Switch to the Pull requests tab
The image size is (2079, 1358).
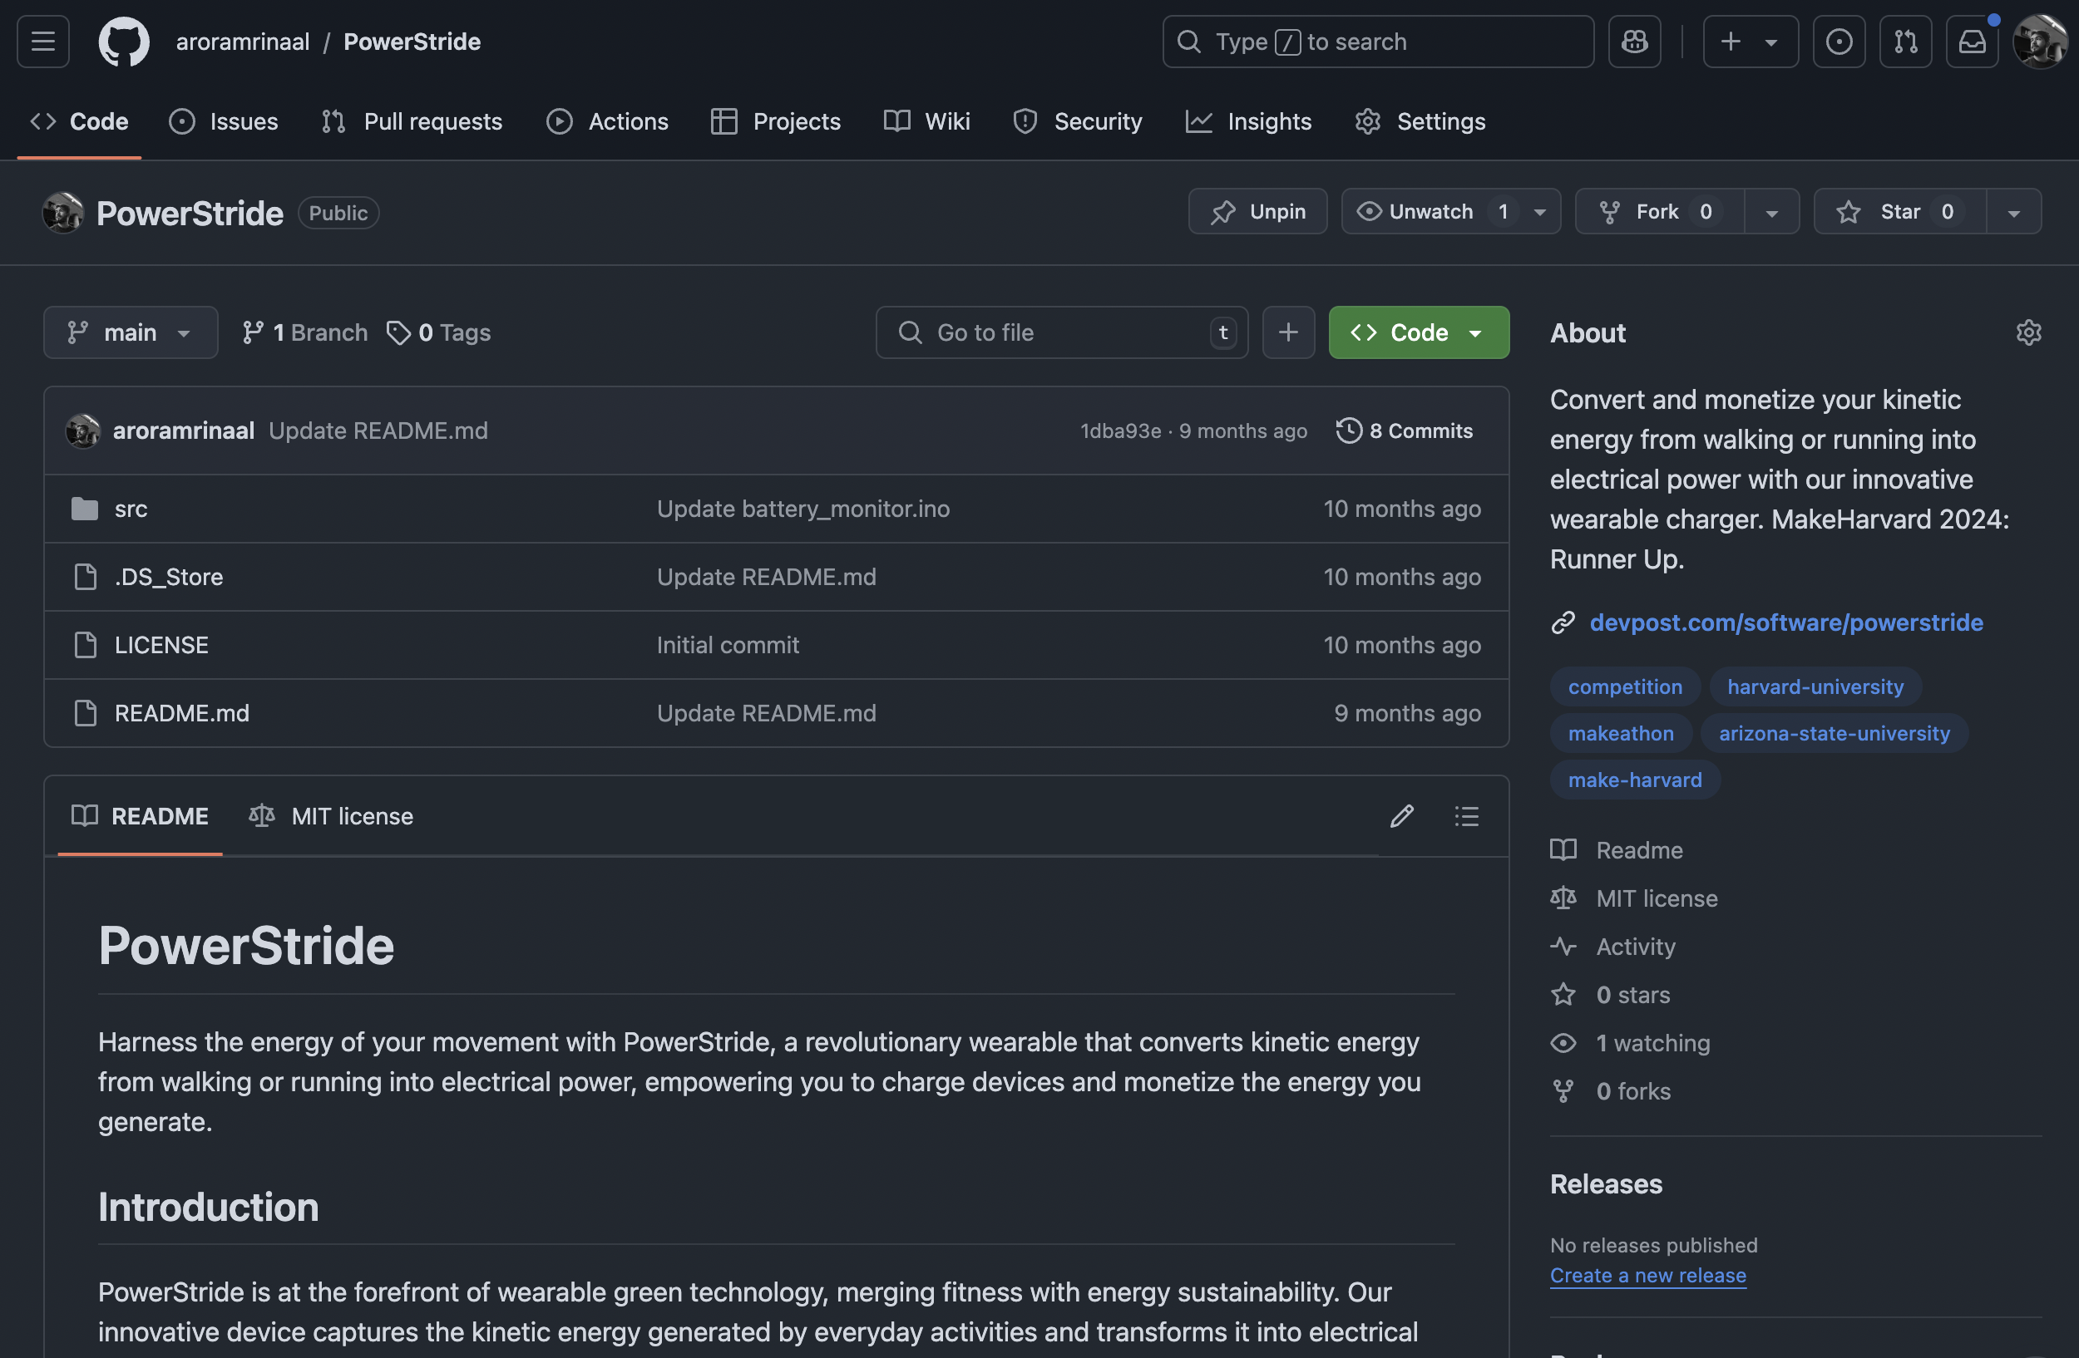(412, 121)
